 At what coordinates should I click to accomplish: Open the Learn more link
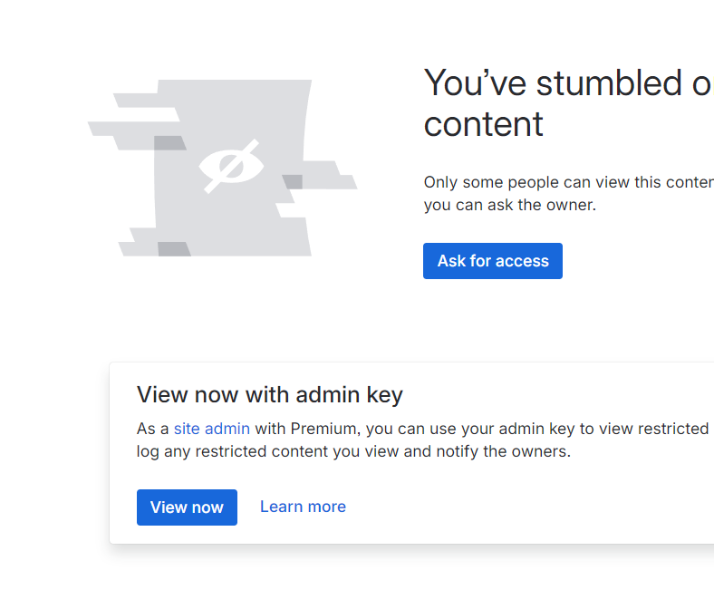coord(303,507)
